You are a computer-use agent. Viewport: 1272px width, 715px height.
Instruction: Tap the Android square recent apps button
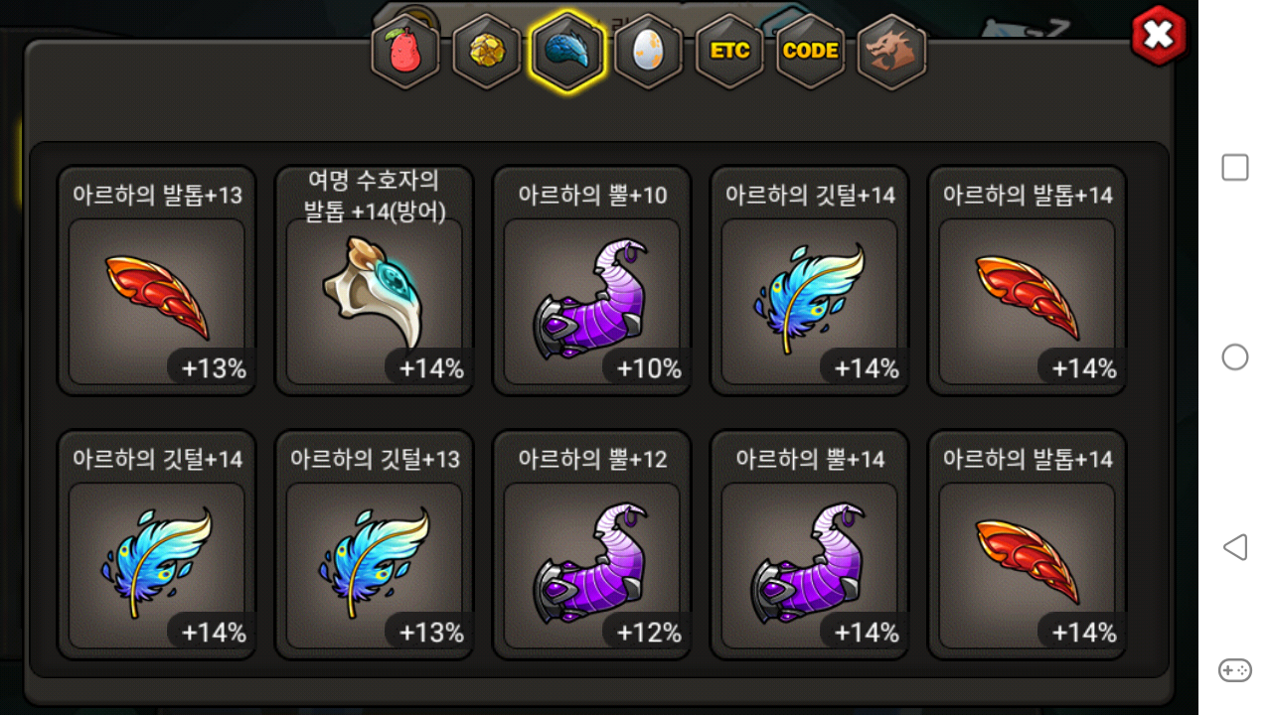coord(1235,168)
